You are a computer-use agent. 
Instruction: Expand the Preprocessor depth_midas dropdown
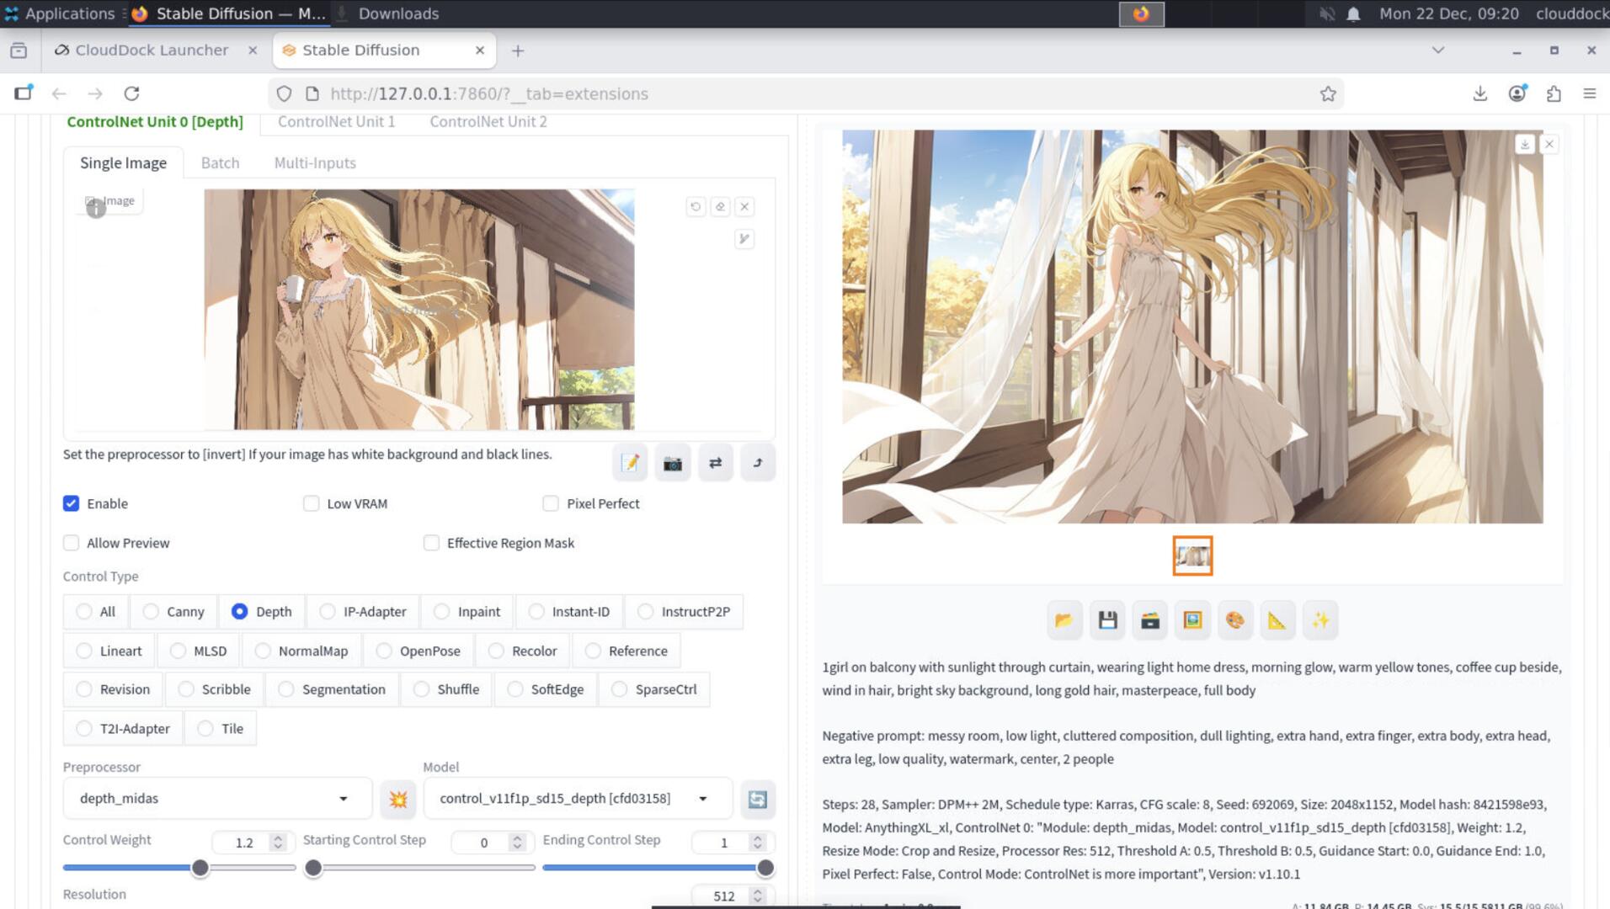[216, 798]
